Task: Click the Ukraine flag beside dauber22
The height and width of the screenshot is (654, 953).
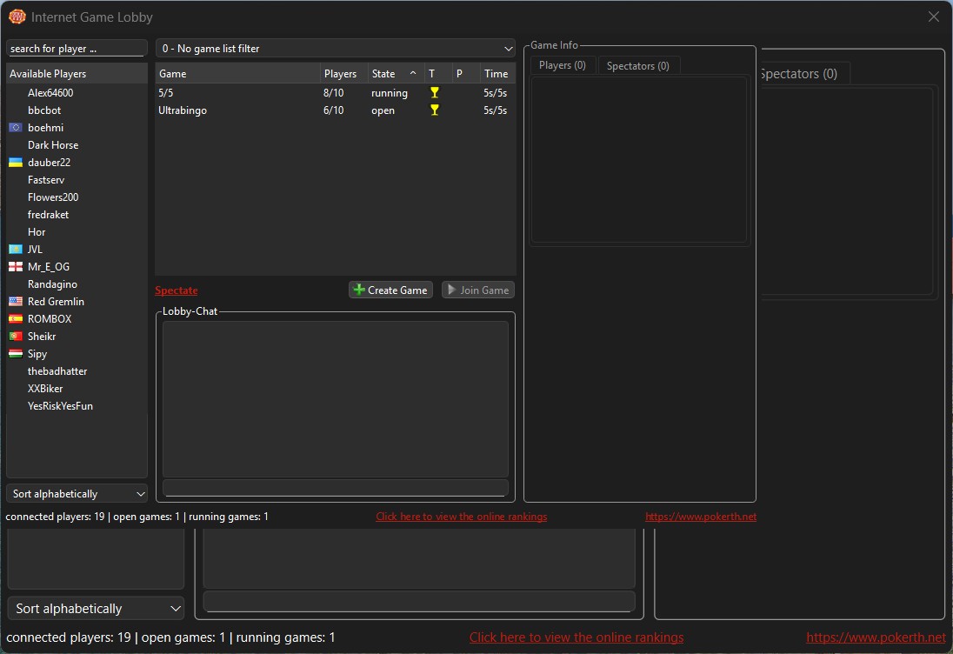Action: (x=15, y=163)
